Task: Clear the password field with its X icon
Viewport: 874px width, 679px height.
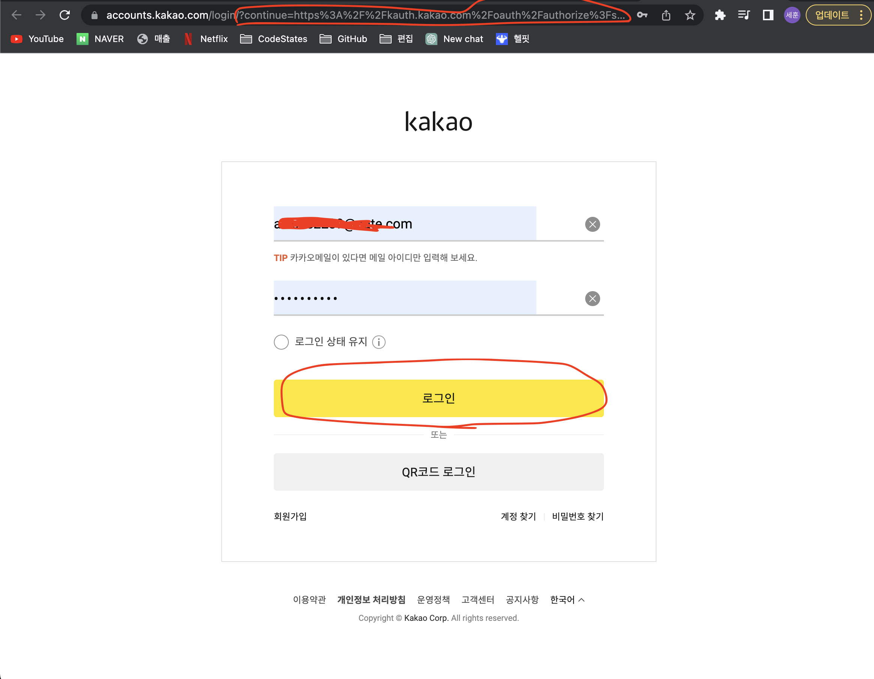Action: 592,299
